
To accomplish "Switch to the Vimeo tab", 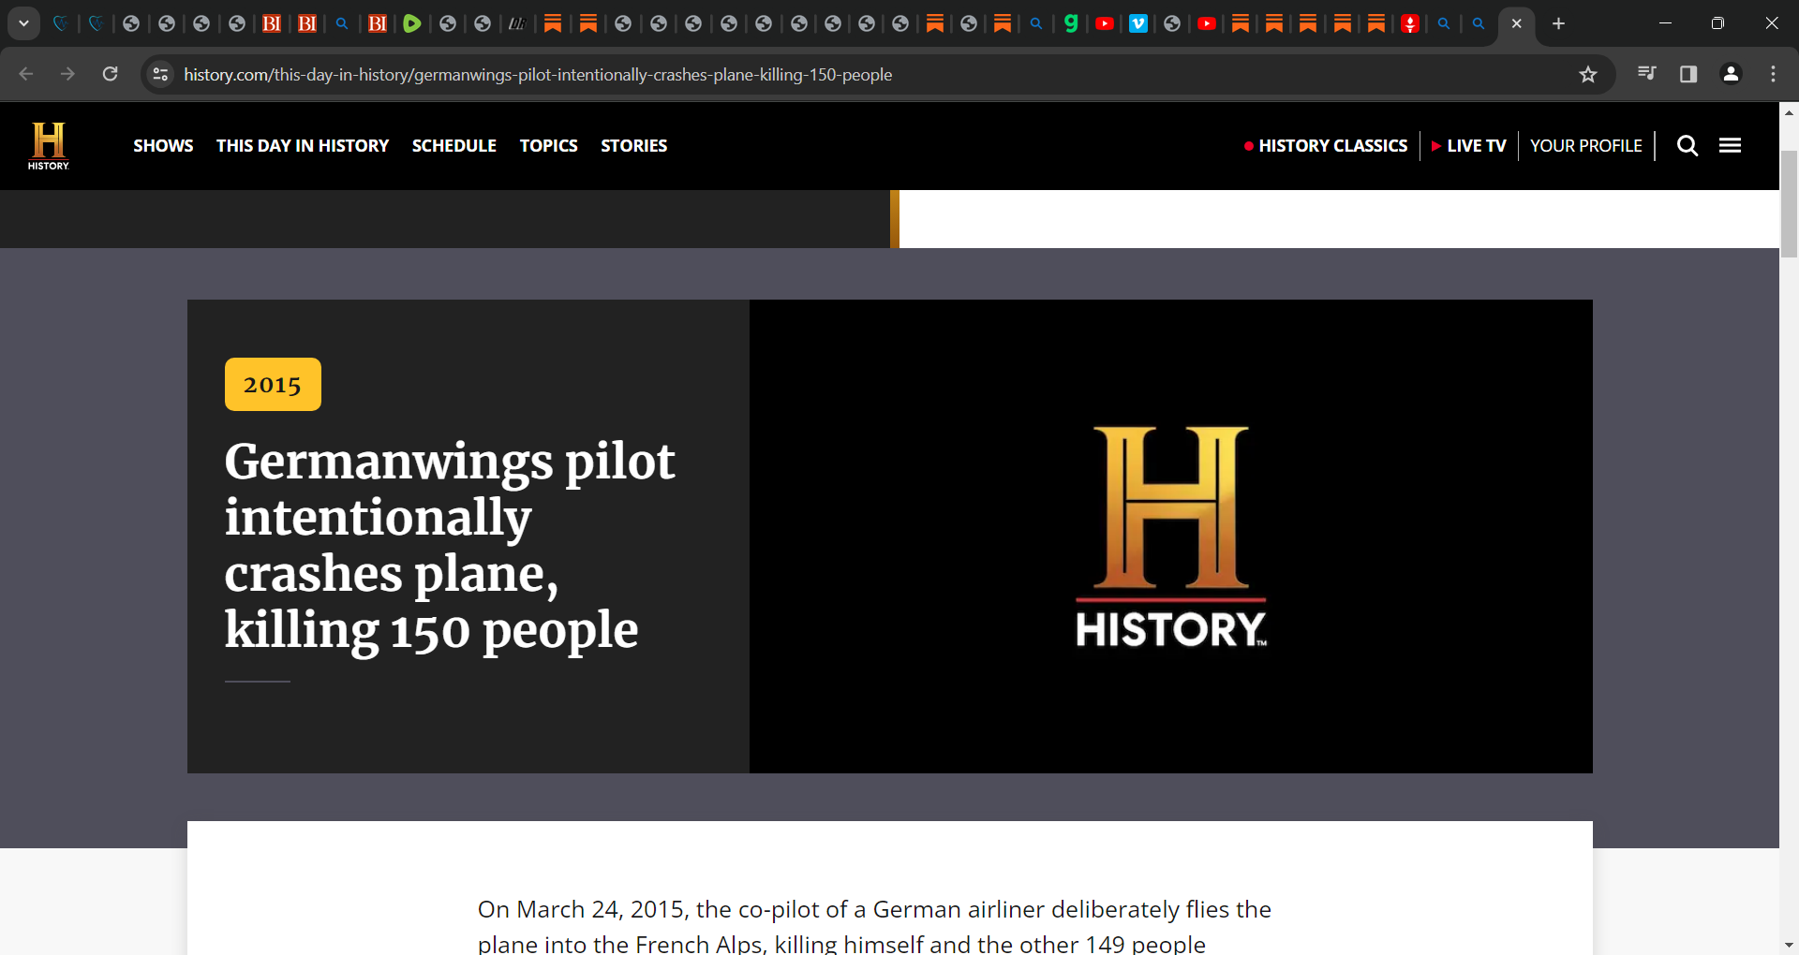I will (1138, 23).
